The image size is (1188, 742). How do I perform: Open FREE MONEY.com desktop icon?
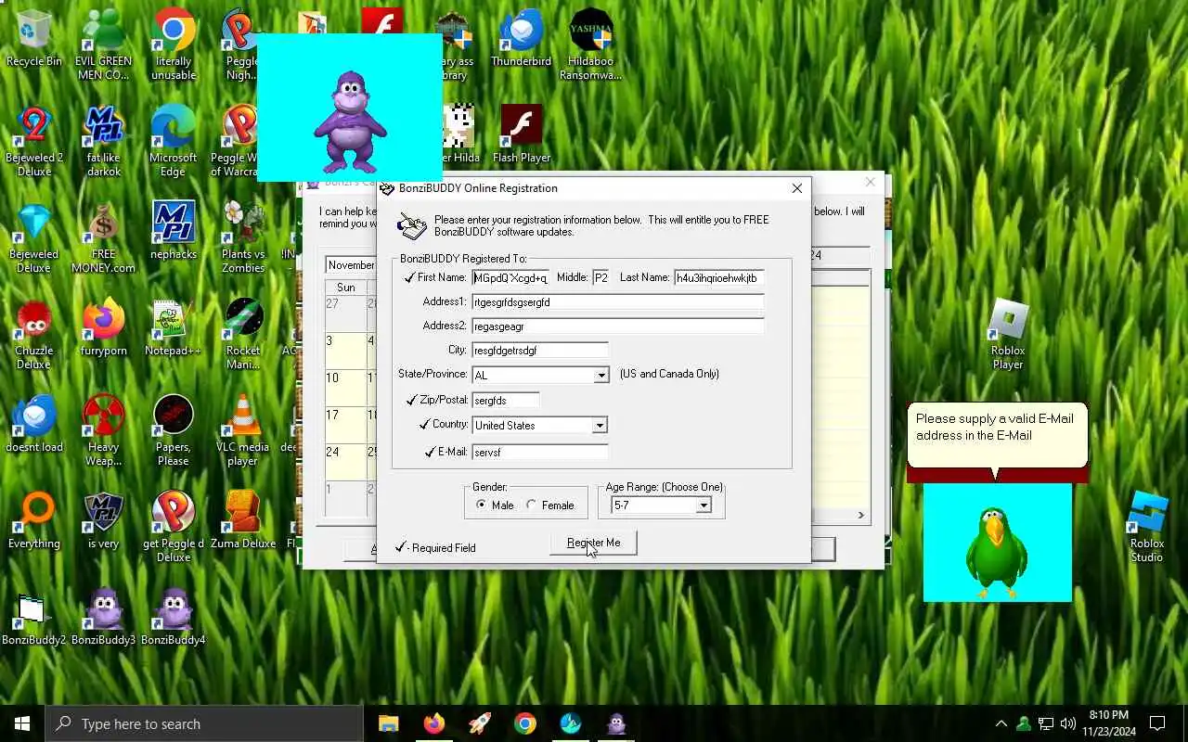pos(103,238)
